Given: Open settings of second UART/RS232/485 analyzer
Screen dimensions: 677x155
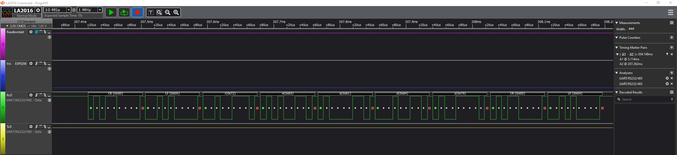Looking at the screenshot, I should pos(667,84).
